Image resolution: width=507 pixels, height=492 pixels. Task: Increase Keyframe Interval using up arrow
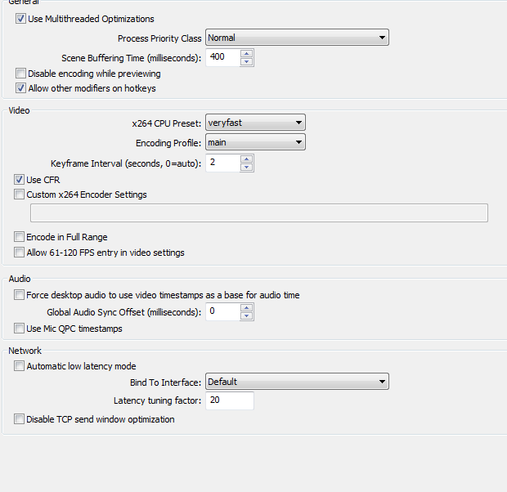coord(247,159)
